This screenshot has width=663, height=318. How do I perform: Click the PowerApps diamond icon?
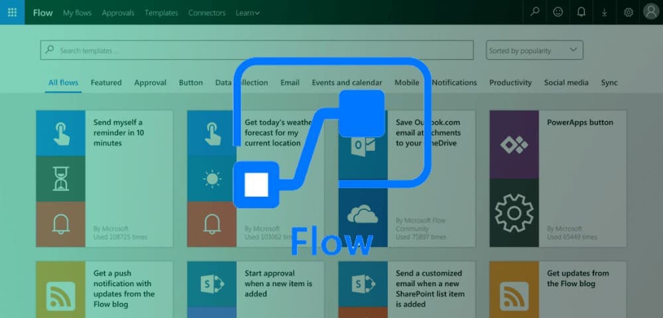(514, 145)
